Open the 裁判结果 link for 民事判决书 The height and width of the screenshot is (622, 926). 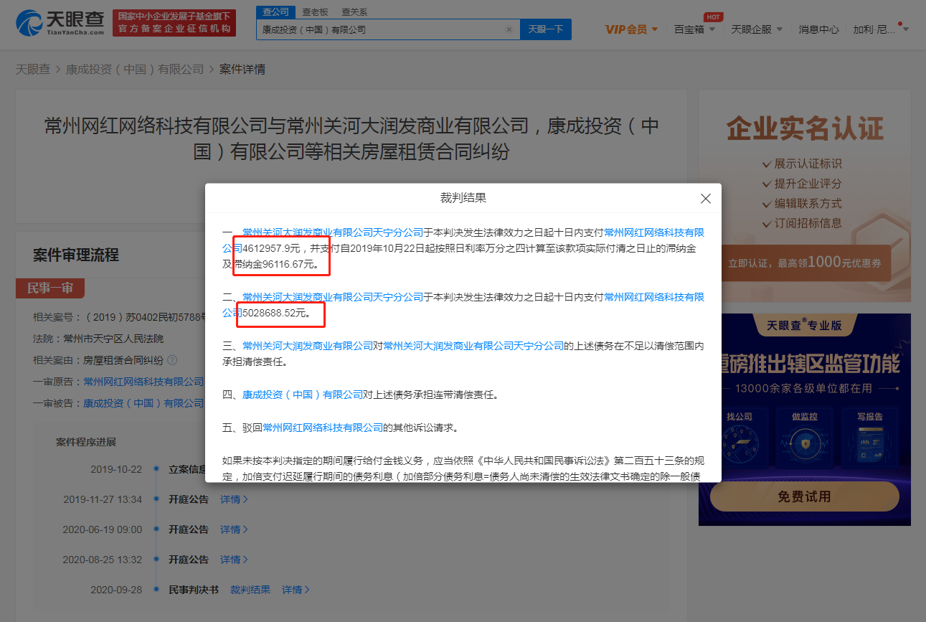[x=250, y=590]
